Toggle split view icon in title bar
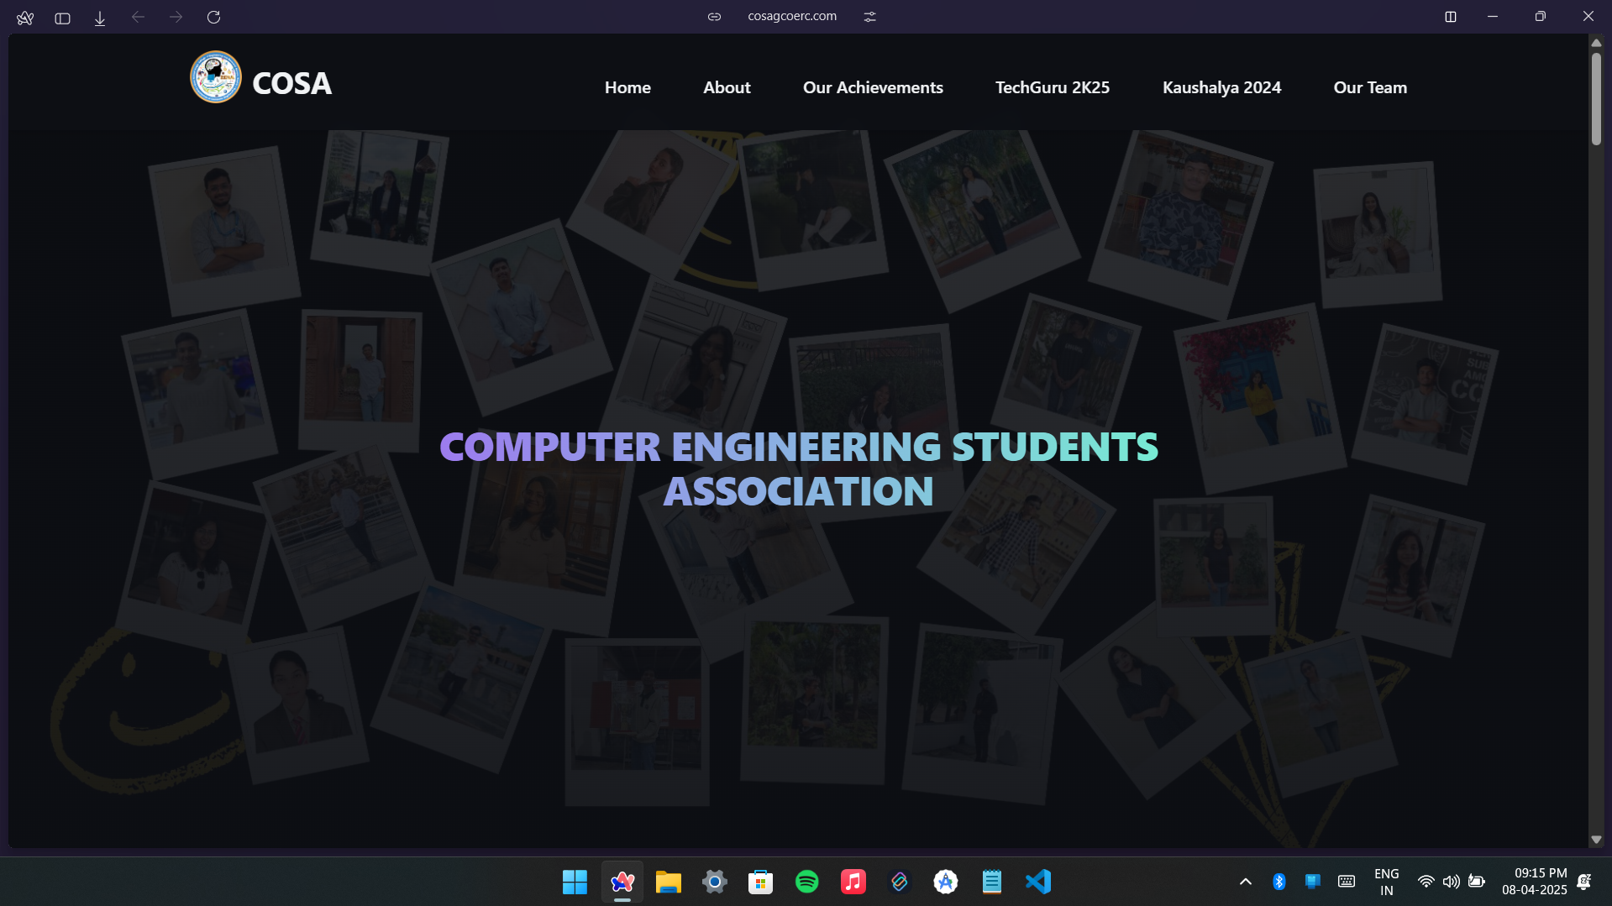Viewport: 1612px width, 906px height. 1450,17
